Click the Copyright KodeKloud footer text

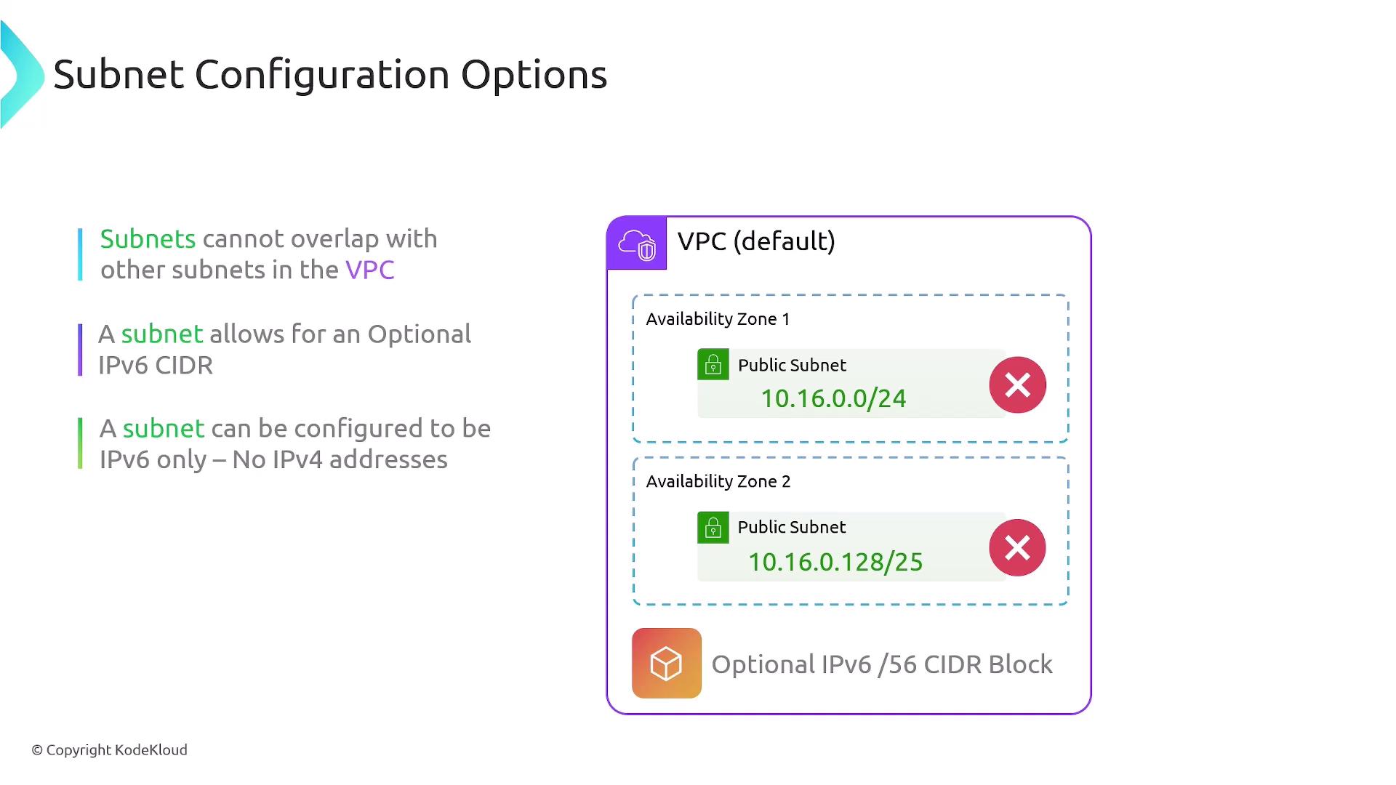[109, 749]
